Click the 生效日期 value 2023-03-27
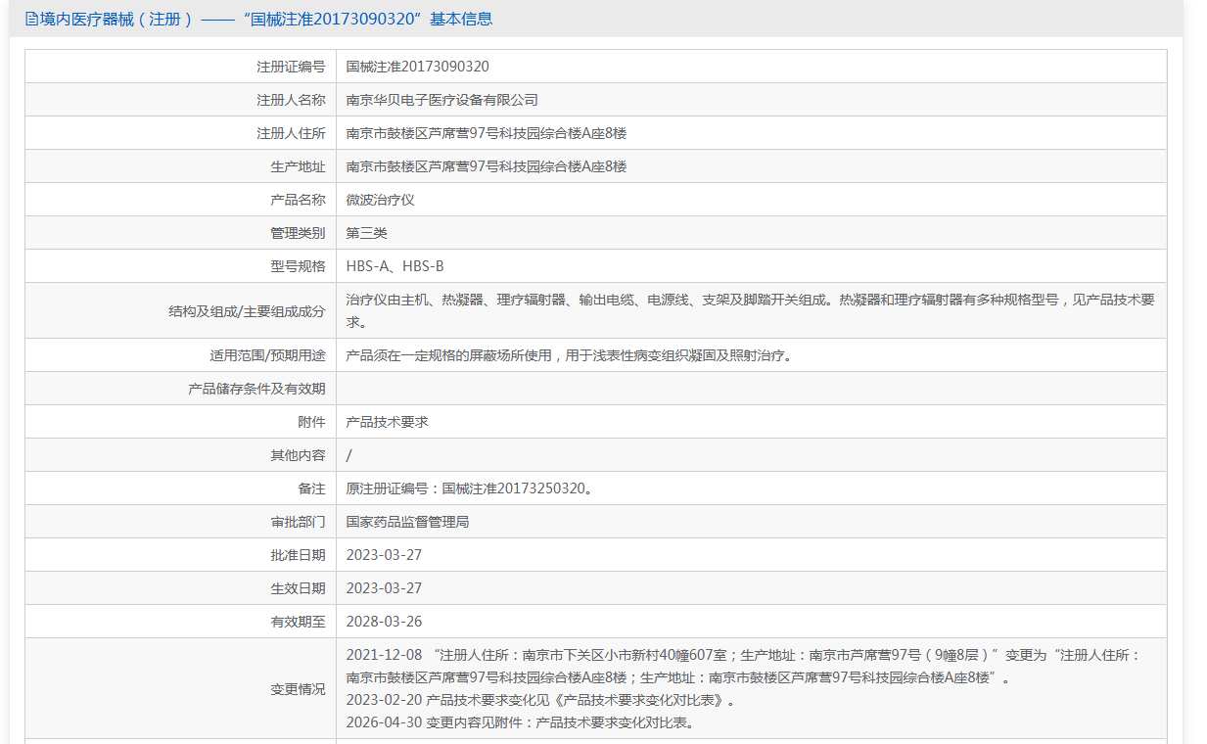This screenshot has height=744, width=1207. tap(385, 588)
